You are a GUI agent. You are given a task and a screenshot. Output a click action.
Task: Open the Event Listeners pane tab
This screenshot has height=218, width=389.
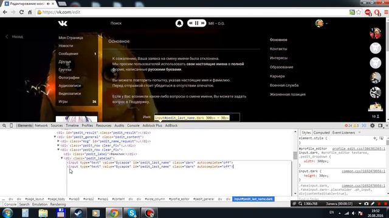click(343, 133)
